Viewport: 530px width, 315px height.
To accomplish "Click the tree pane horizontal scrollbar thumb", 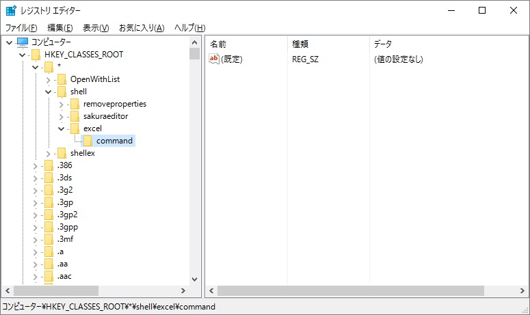I will [56, 290].
